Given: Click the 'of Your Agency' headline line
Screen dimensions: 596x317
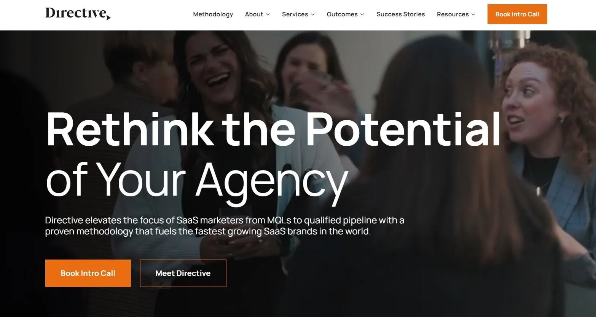Looking at the screenshot, I should pyautogui.click(x=197, y=179).
